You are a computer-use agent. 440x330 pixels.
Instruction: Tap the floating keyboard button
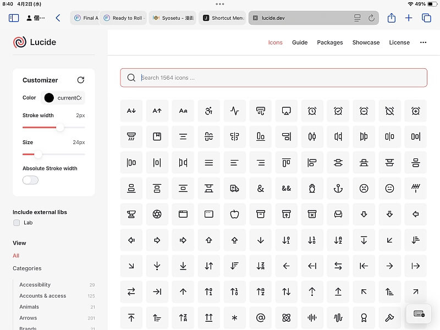419,313
